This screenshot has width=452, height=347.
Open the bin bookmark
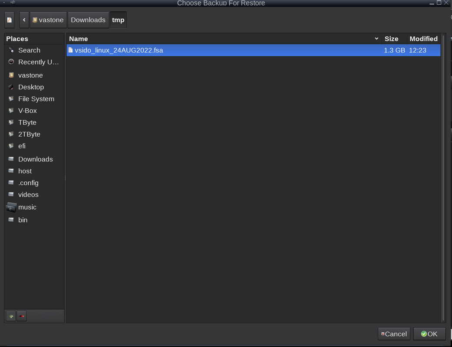(34, 220)
